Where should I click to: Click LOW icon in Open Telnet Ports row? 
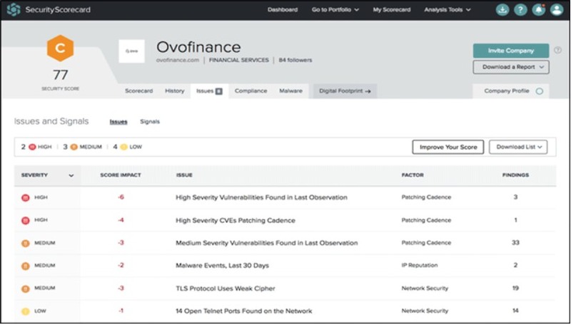(26, 311)
